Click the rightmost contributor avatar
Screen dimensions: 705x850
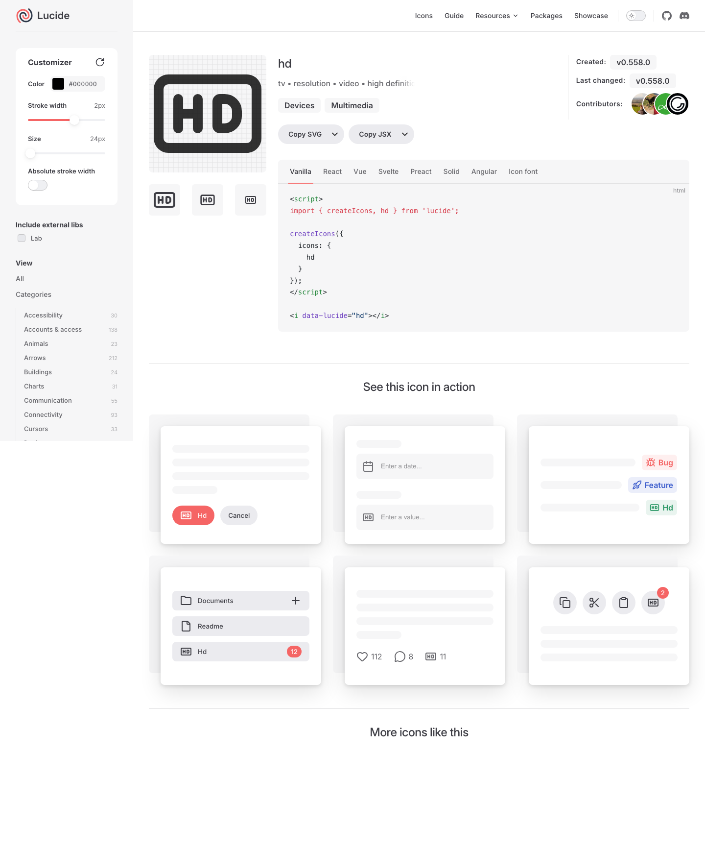pos(678,104)
